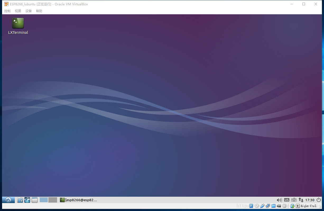This screenshot has height=211, width=324.
Task: Click the iconify all windows panel icon
Action: click(x=35, y=200)
